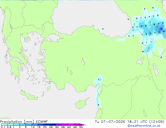The width and height of the screenshot is (166, 128).
Task: Pick the 5–10 mm legend swatch
Action: [x=29, y=125]
